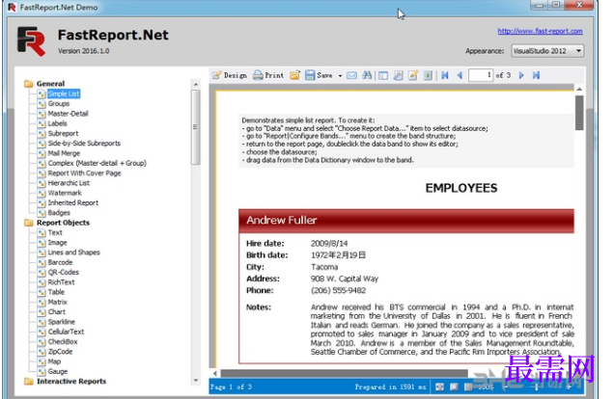The width and height of the screenshot is (613, 399).
Task: Go to the first page
Action: [445, 75]
